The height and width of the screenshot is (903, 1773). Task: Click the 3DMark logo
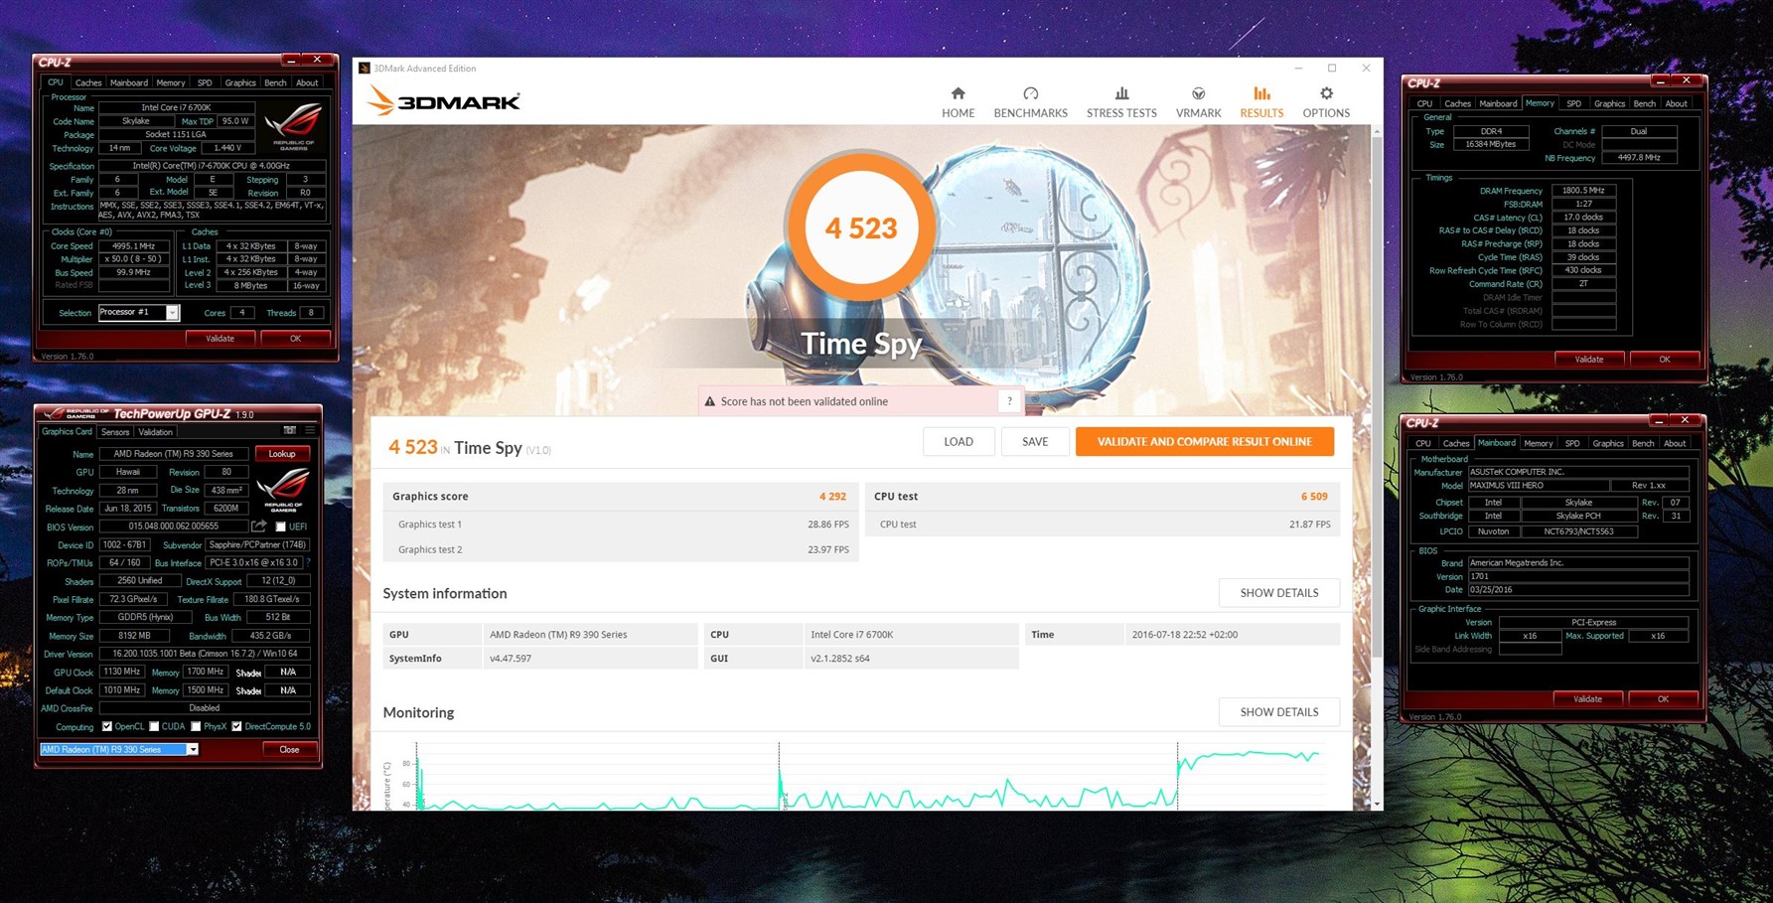click(444, 100)
